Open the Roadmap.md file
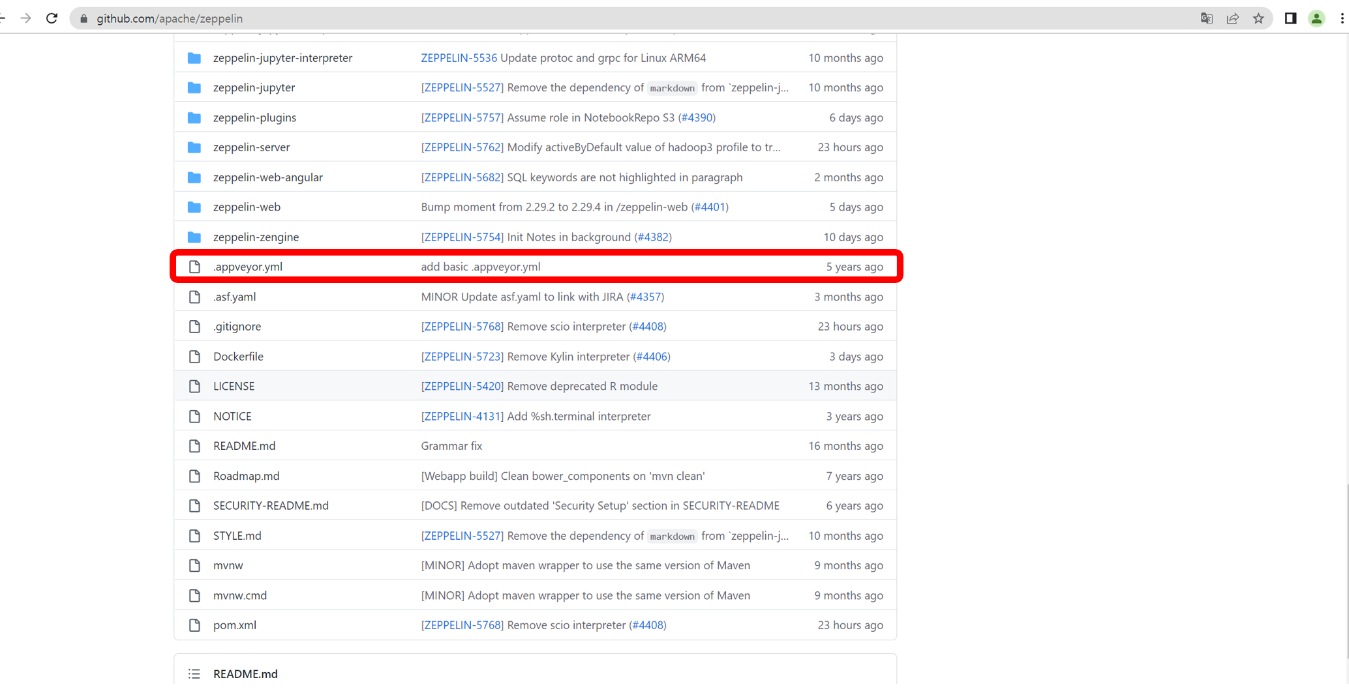 [246, 476]
